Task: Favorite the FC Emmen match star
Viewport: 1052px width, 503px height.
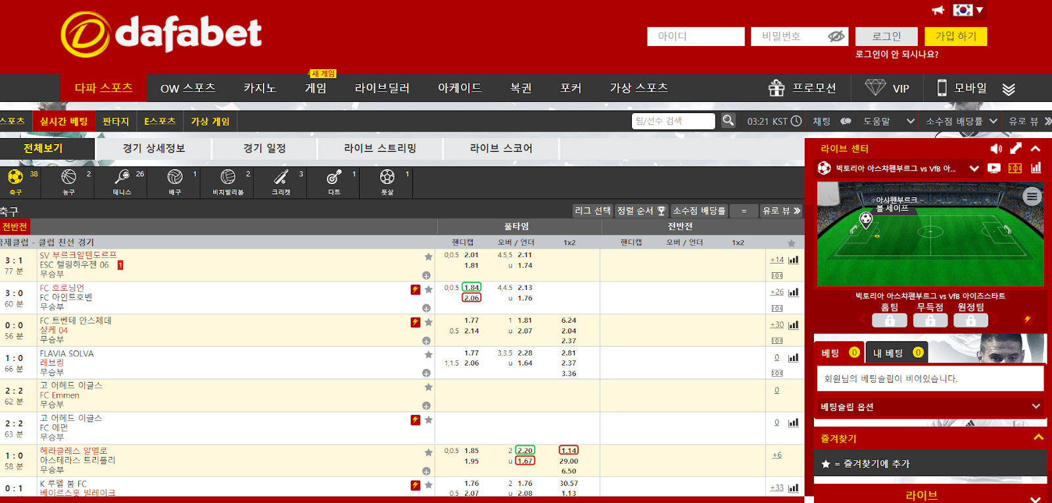Action: [429, 387]
